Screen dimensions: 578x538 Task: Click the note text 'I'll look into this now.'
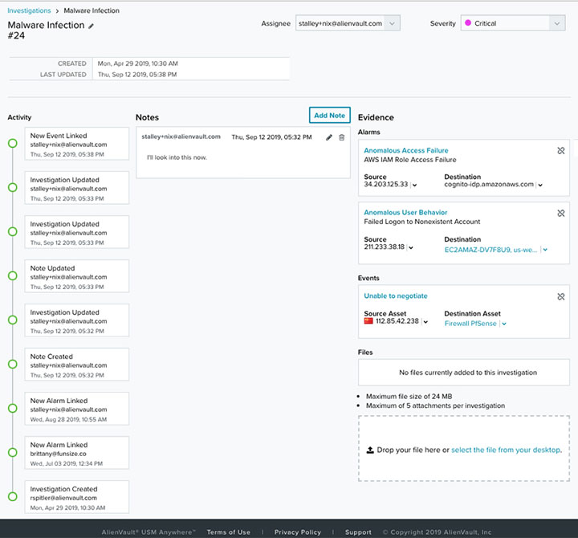tap(177, 157)
